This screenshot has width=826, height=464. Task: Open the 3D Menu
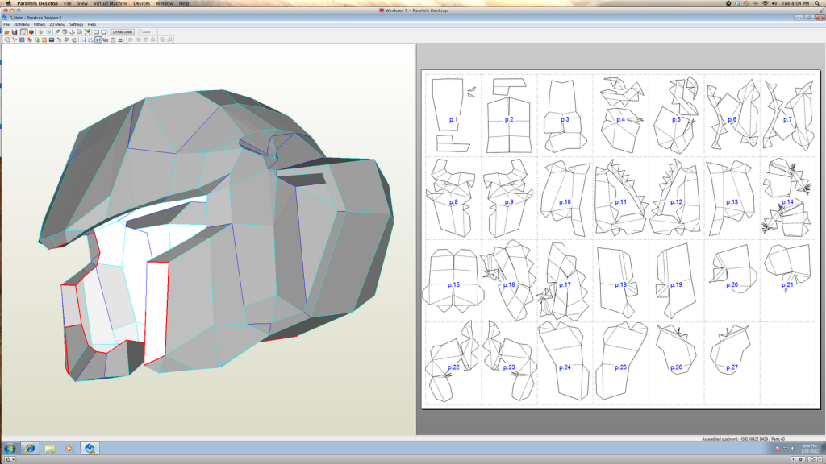[21, 24]
